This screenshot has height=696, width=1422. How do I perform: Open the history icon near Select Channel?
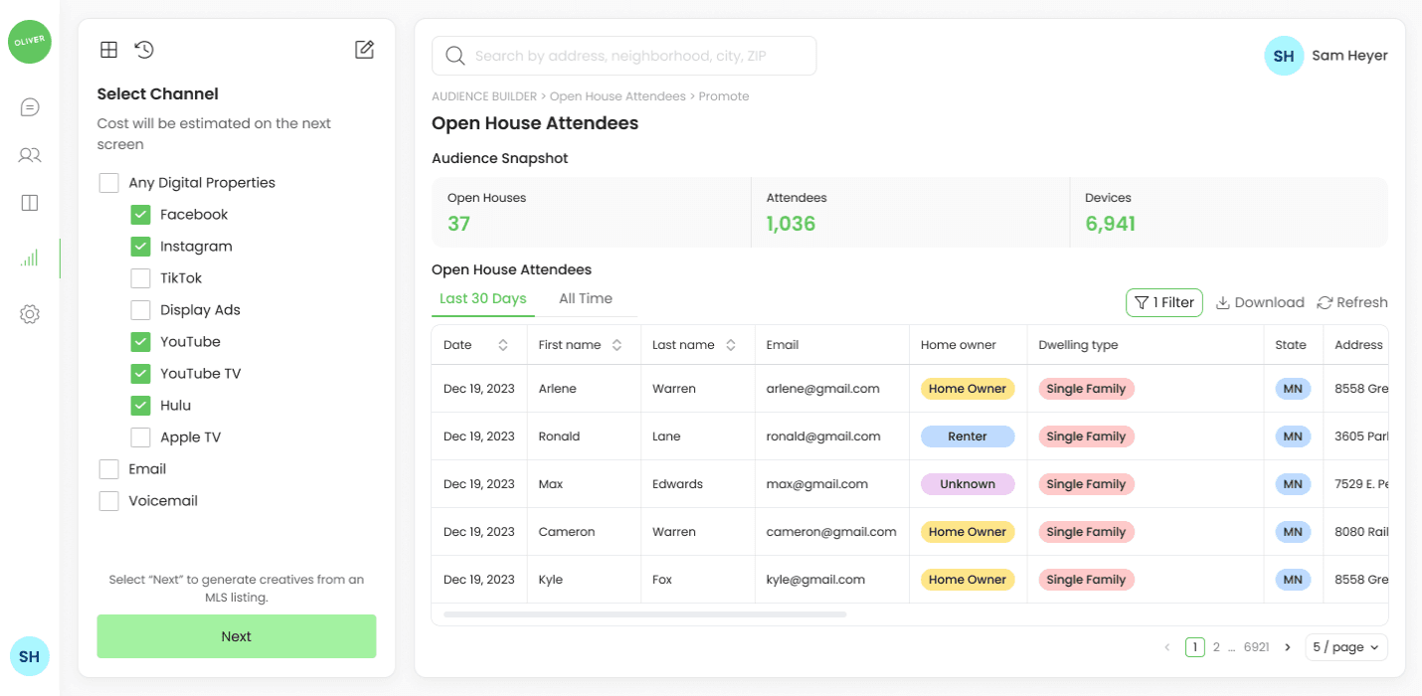pos(144,49)
